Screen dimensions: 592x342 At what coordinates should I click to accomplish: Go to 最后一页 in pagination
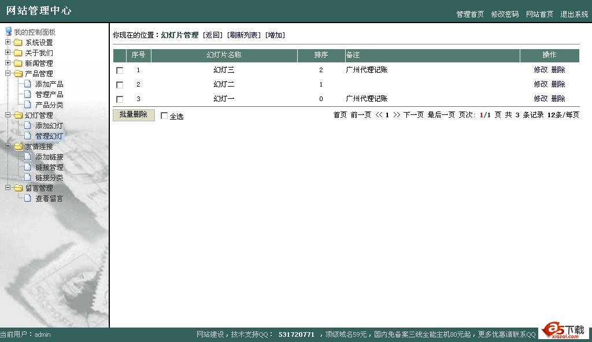[441, 115]
